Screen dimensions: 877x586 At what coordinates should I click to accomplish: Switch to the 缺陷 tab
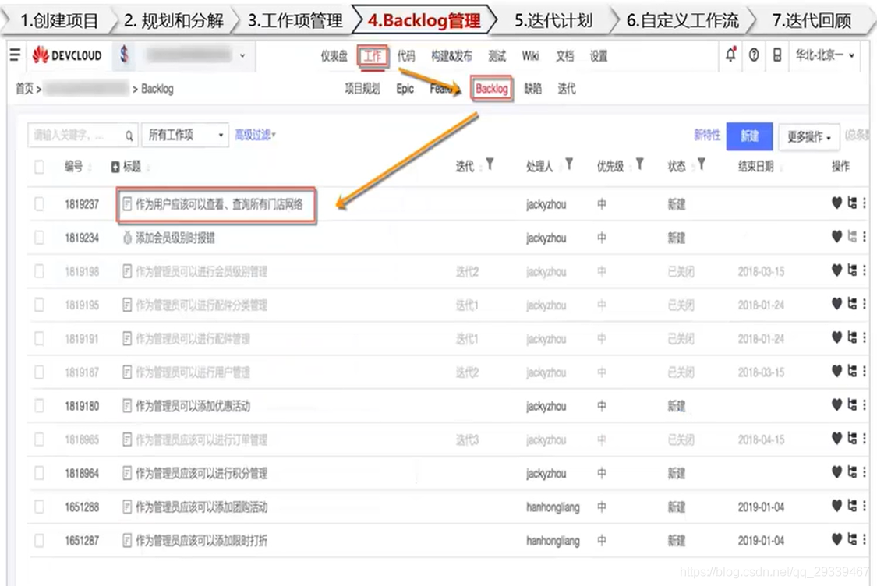532,88
